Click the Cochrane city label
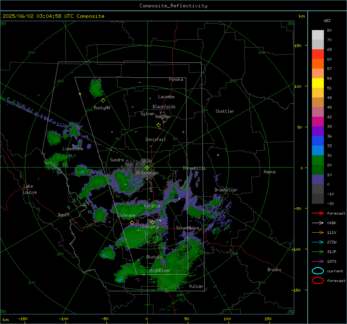 (126, 215)
